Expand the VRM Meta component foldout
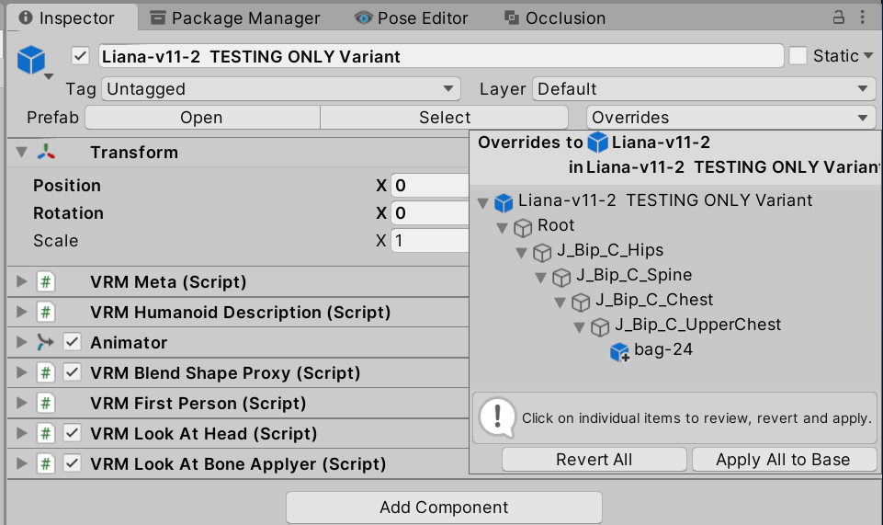883x525 pixels. [x=21, y=281]
